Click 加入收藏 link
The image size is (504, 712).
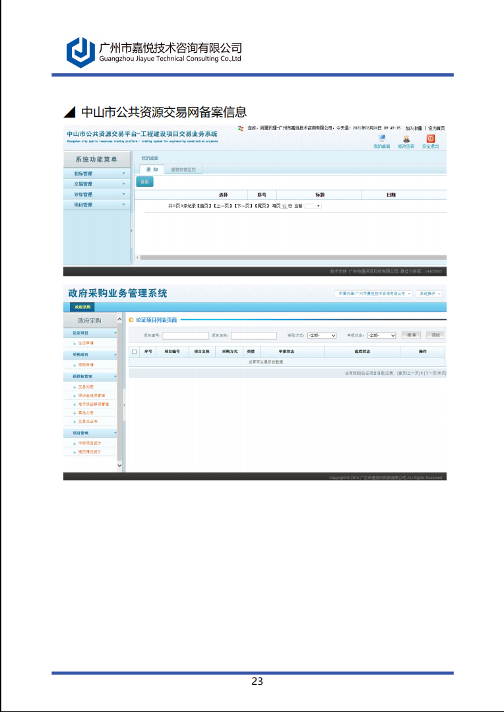(414, 129)
